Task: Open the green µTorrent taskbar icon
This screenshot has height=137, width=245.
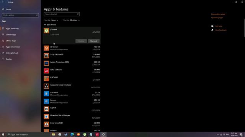Action: click(85, 134)
